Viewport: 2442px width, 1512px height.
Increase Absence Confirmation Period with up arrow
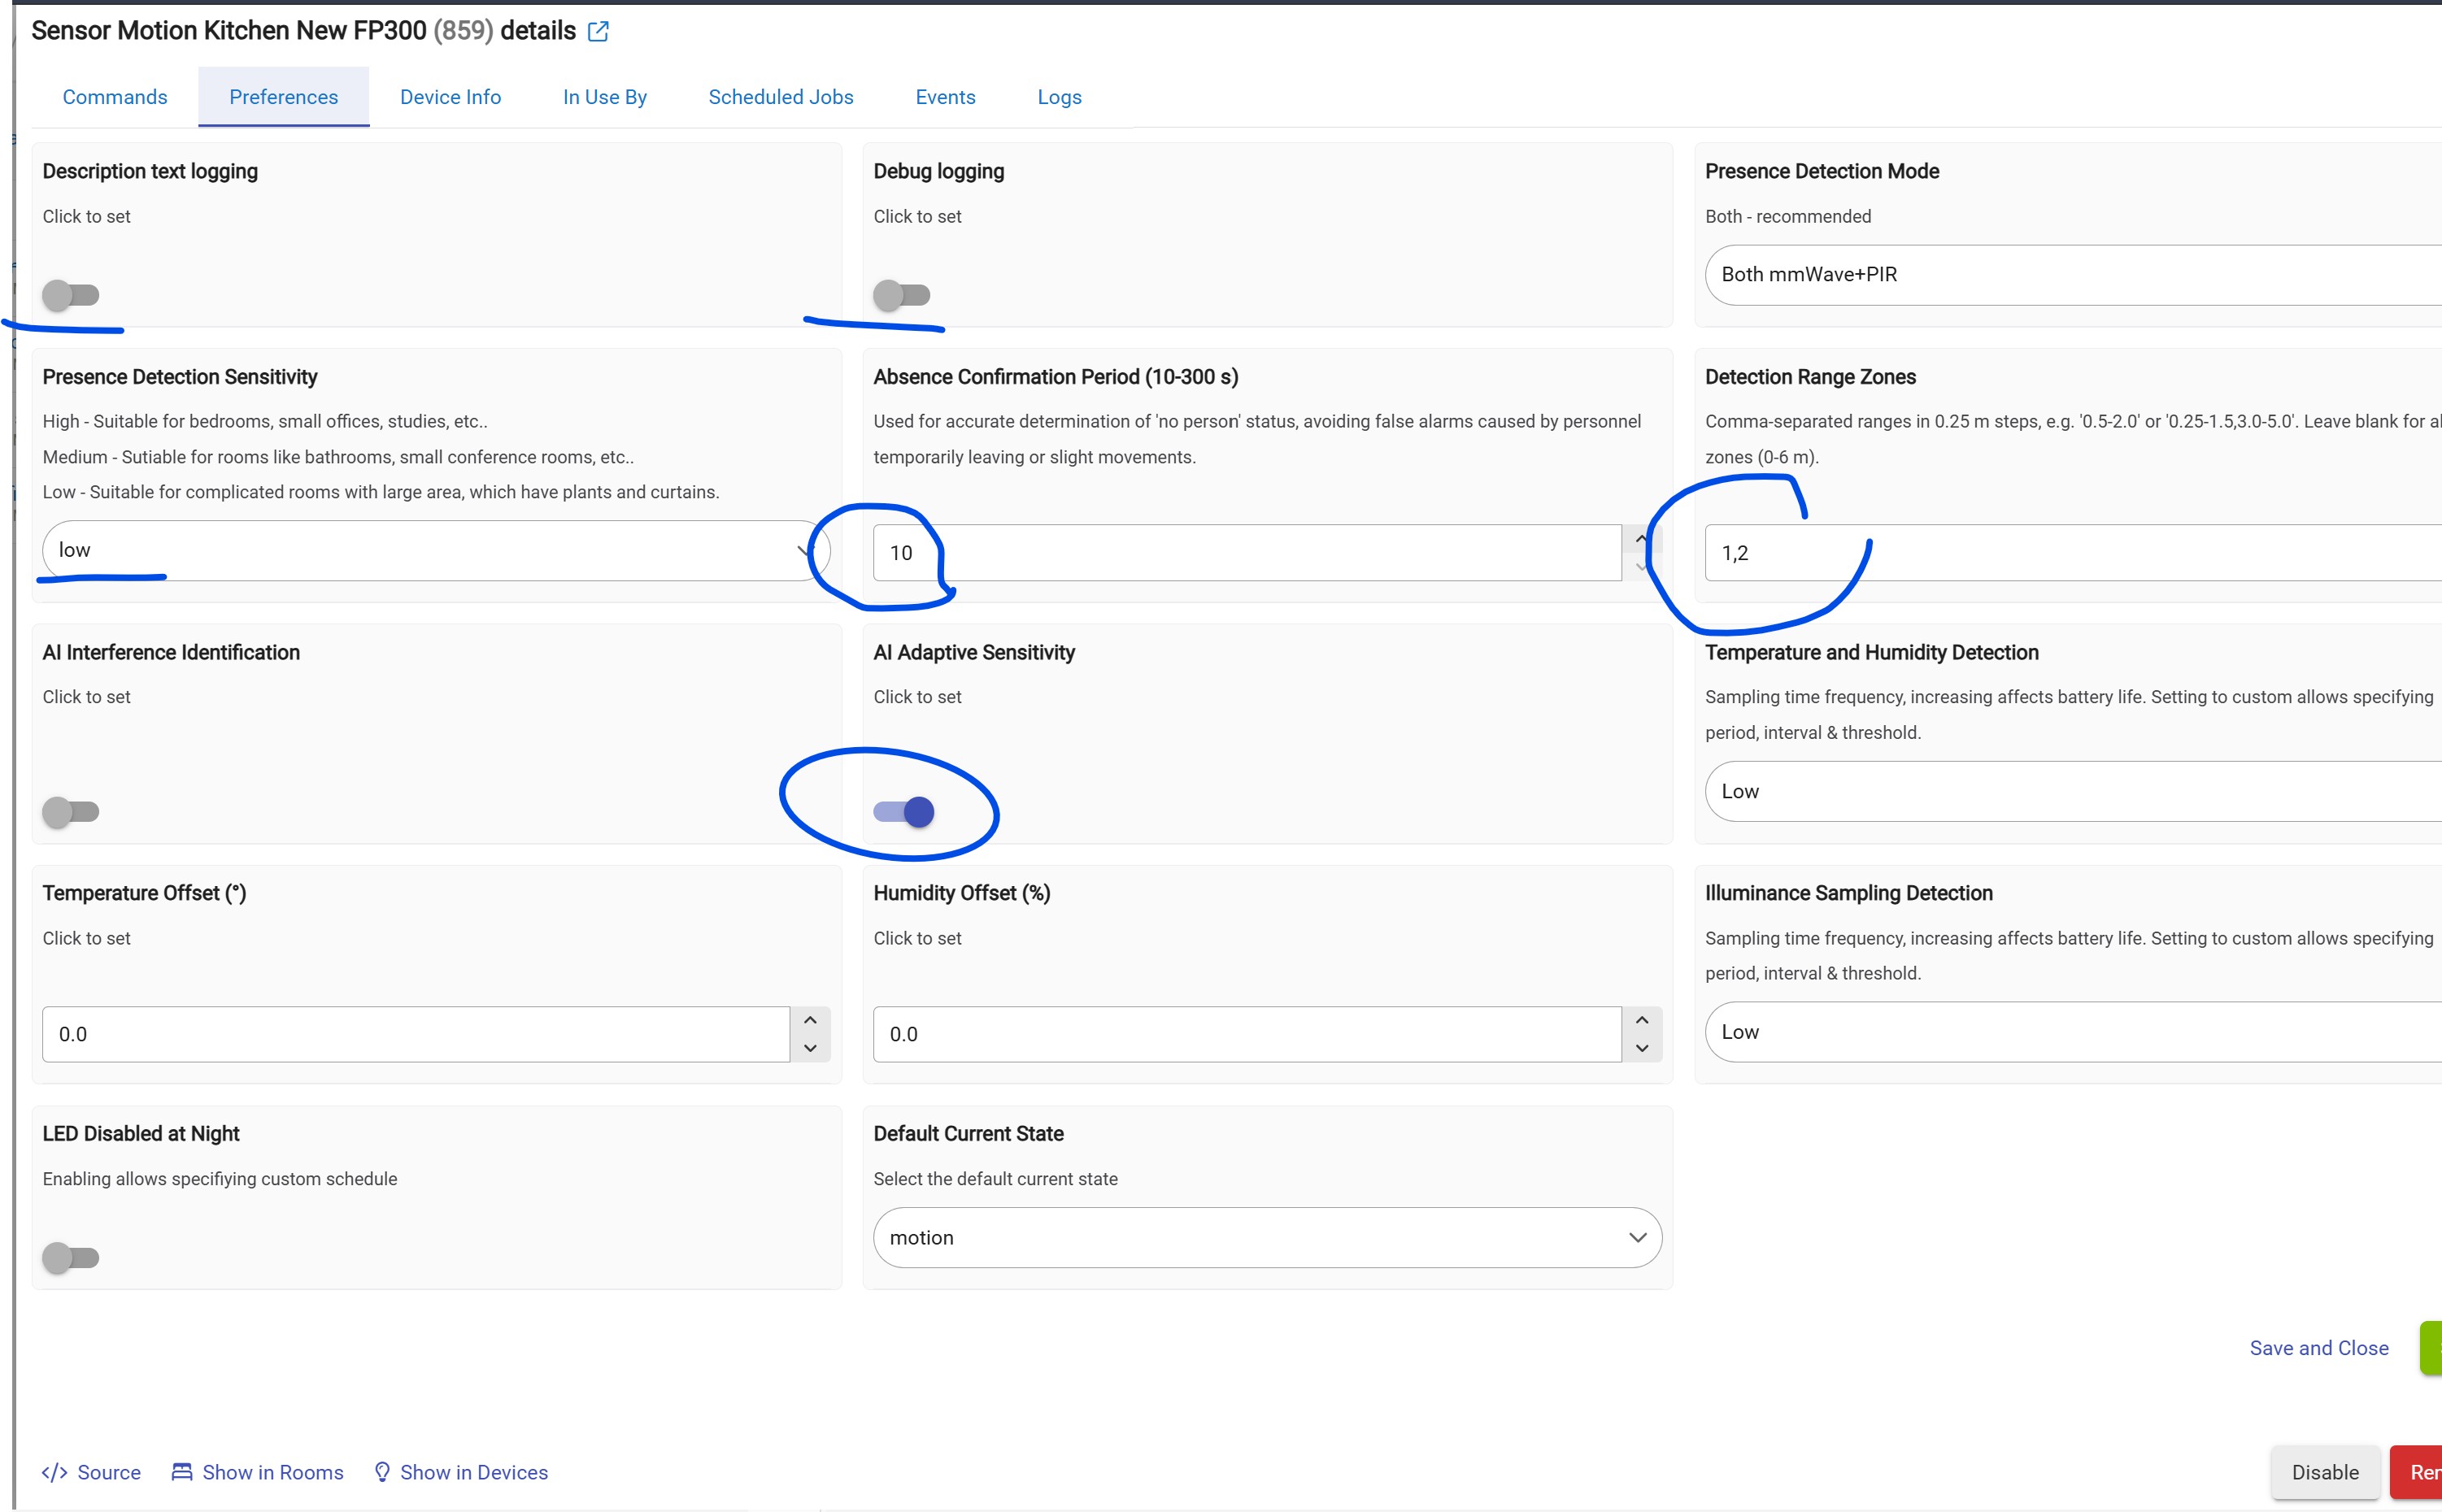[1642, 539]
